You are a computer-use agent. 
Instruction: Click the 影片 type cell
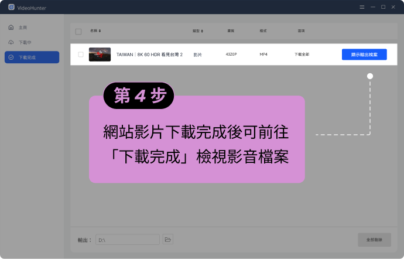(198, 54)
